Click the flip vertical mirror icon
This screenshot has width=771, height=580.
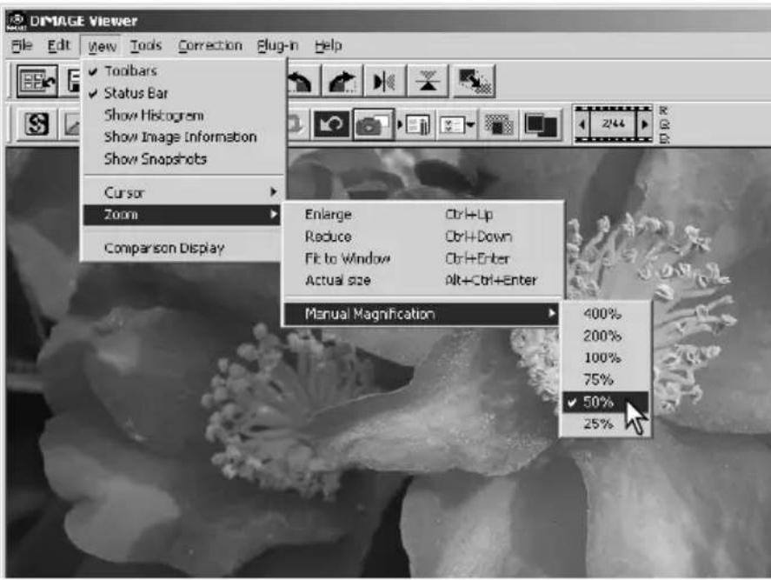428,81
